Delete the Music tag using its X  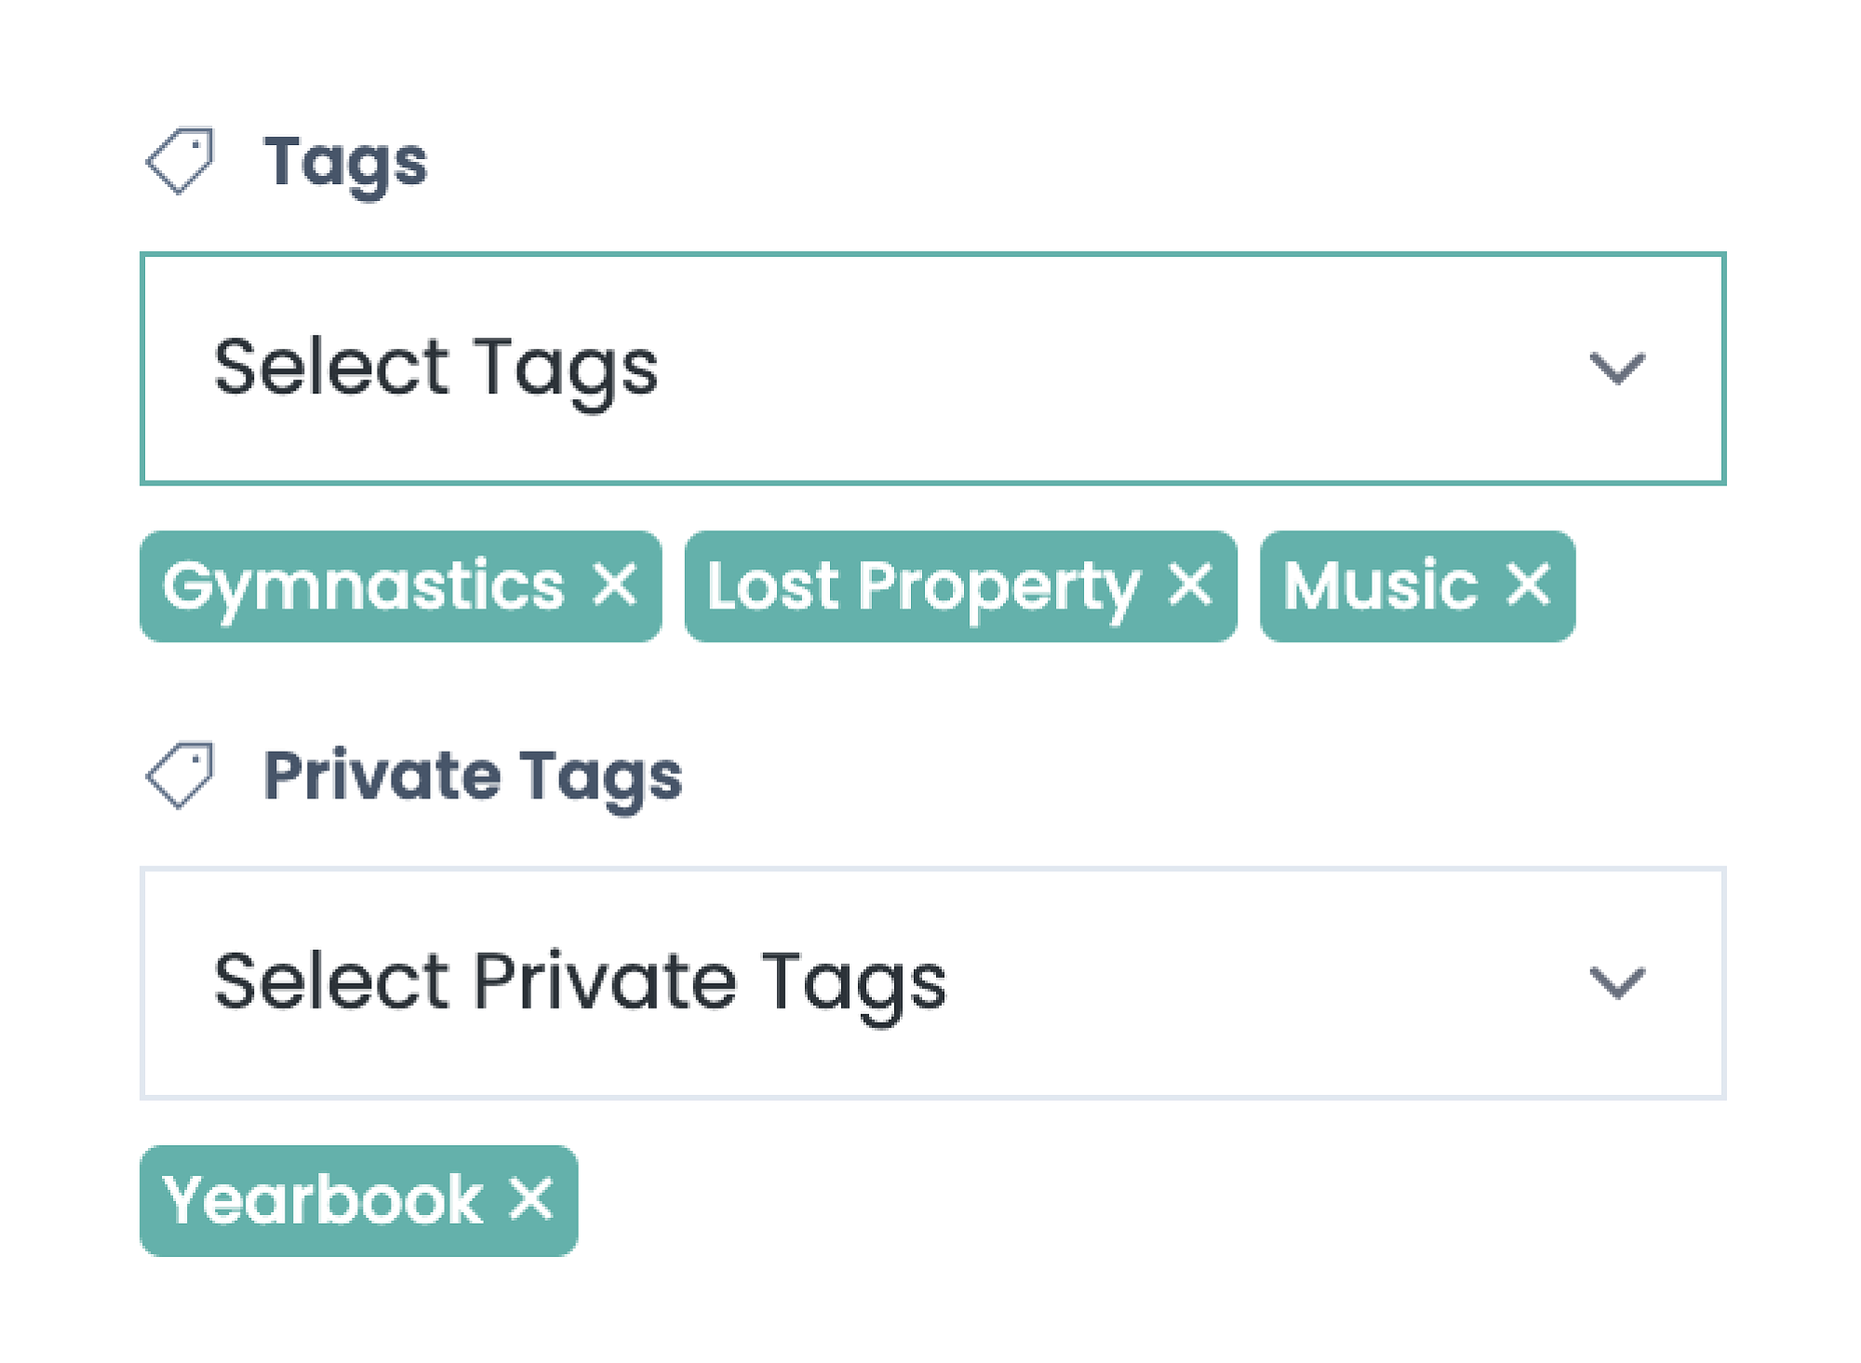(x=1528, y=585)
